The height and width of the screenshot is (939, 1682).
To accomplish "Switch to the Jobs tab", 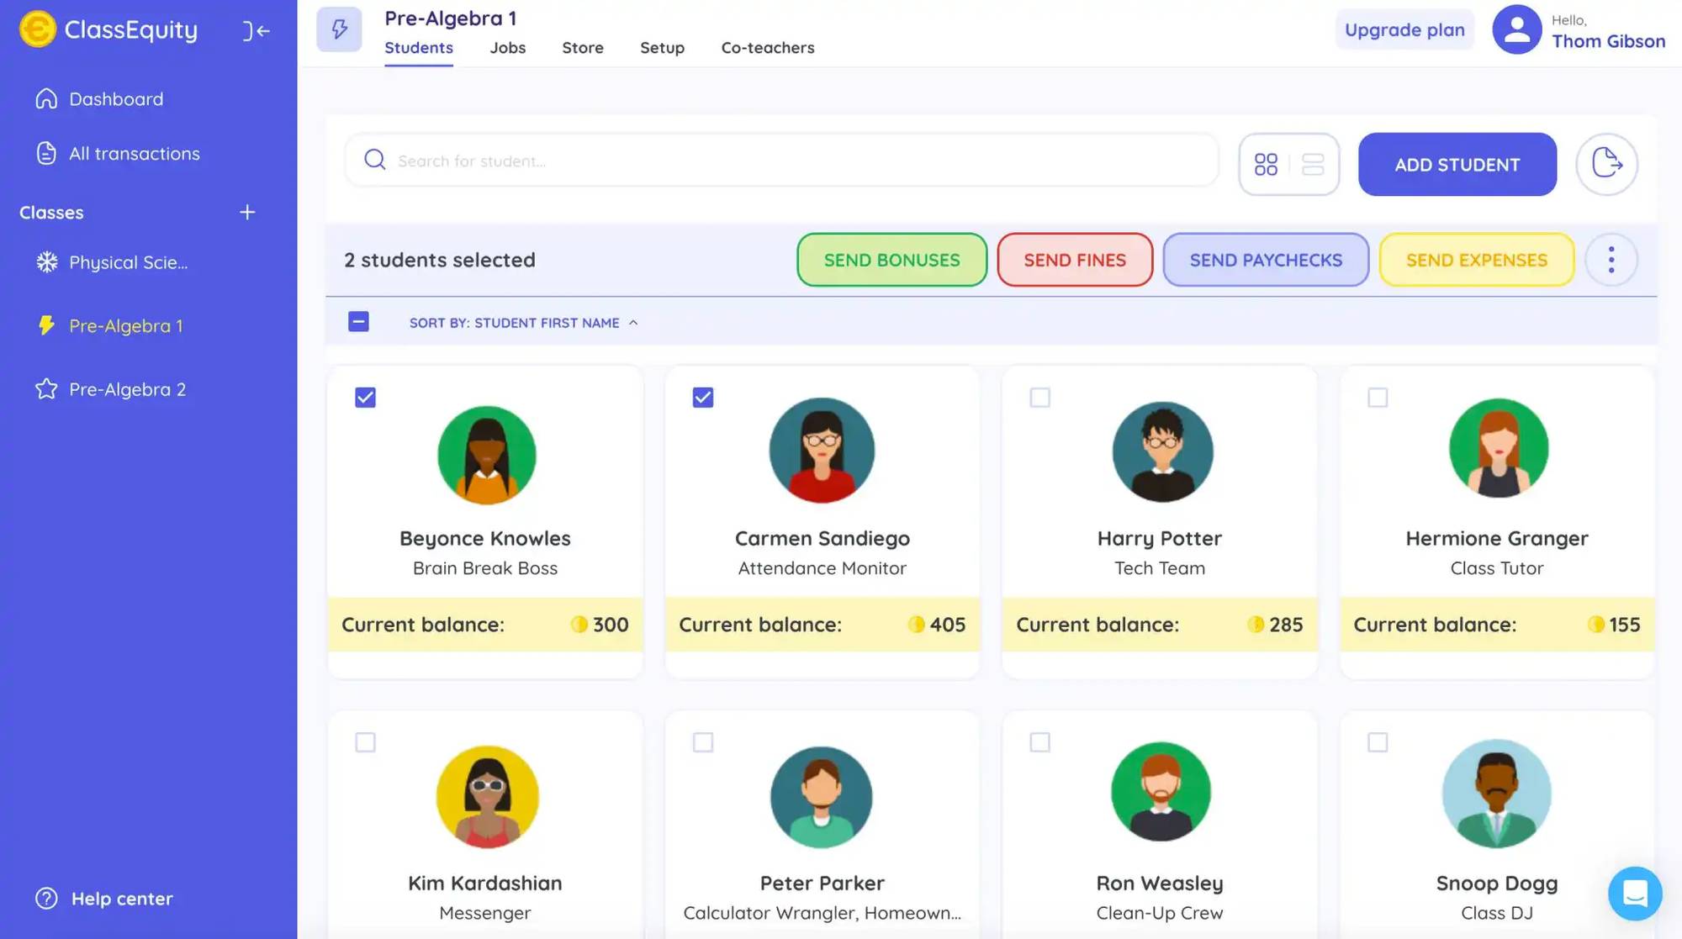I will (x=508, y=48).
